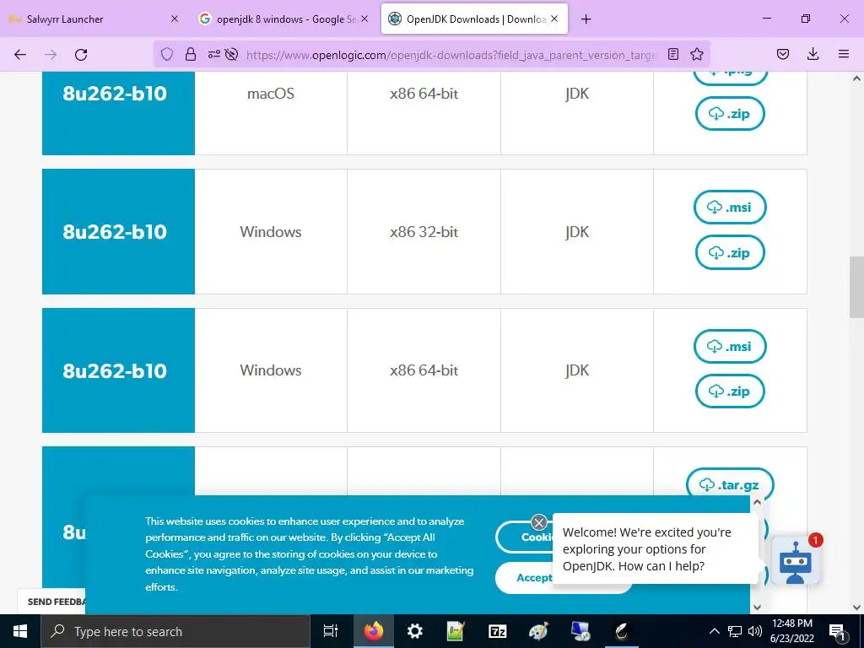Open the taskbar clock and date
Image resolution: width=864 pixels, height=648 pixels.
tap(791, 631)
